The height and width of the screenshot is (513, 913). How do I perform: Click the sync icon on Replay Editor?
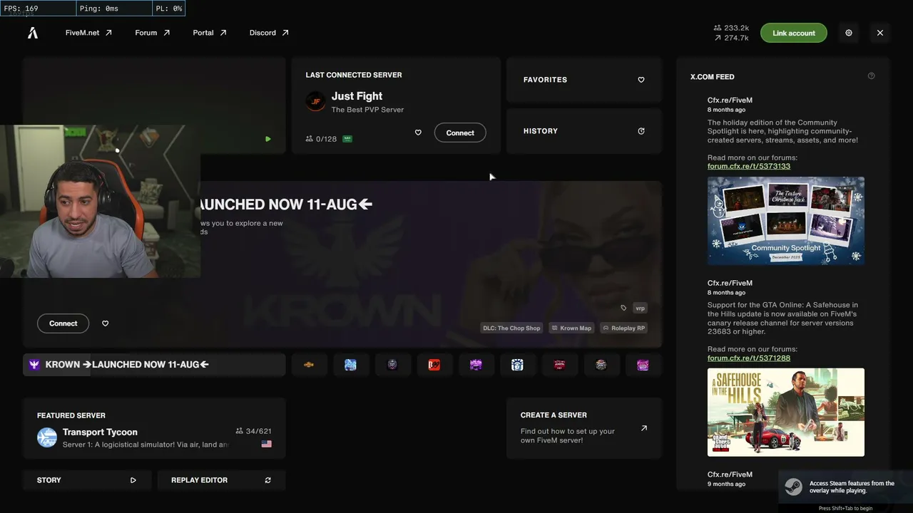(268, 480)
